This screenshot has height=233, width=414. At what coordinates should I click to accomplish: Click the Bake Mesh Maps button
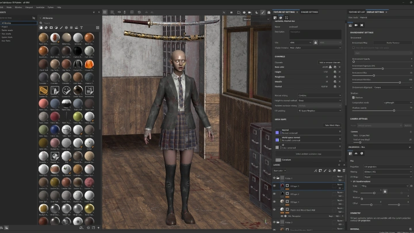[332, 125]
